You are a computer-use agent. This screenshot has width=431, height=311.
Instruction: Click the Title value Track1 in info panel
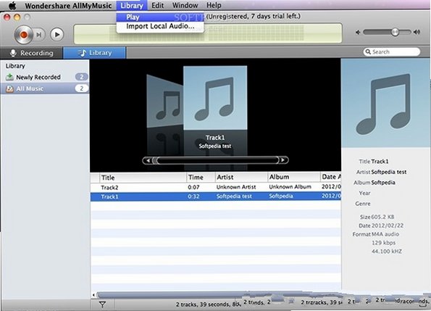380,162
